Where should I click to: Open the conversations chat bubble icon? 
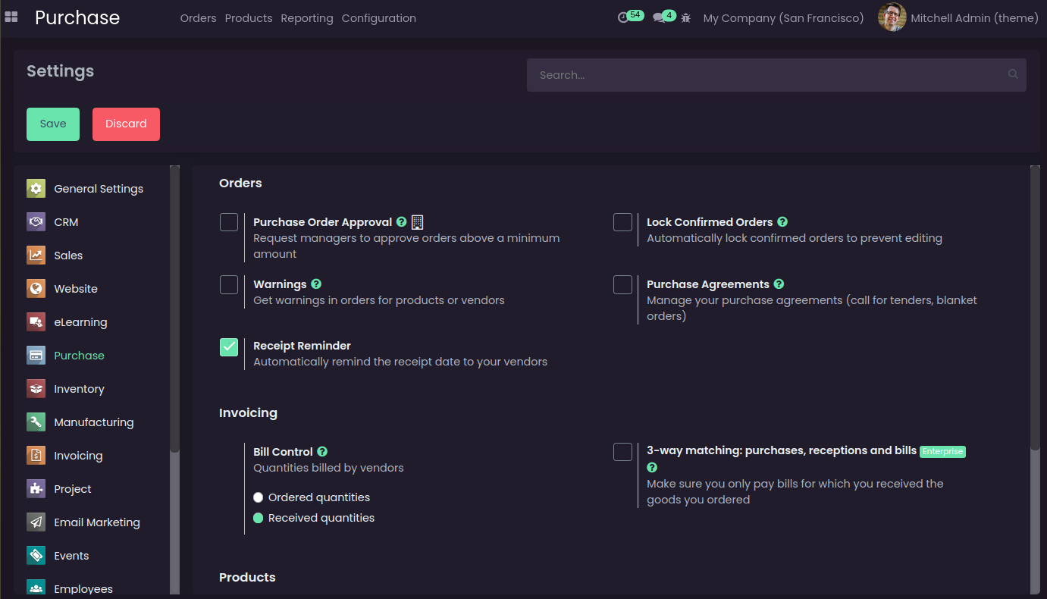click(x=659, y=17)
